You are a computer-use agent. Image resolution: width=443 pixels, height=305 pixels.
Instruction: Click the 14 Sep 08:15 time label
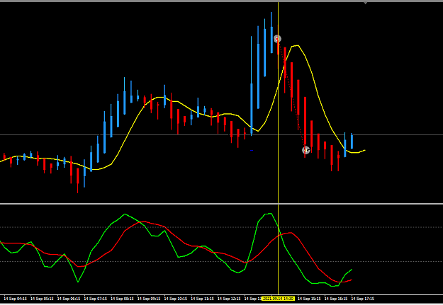(122, 299)
